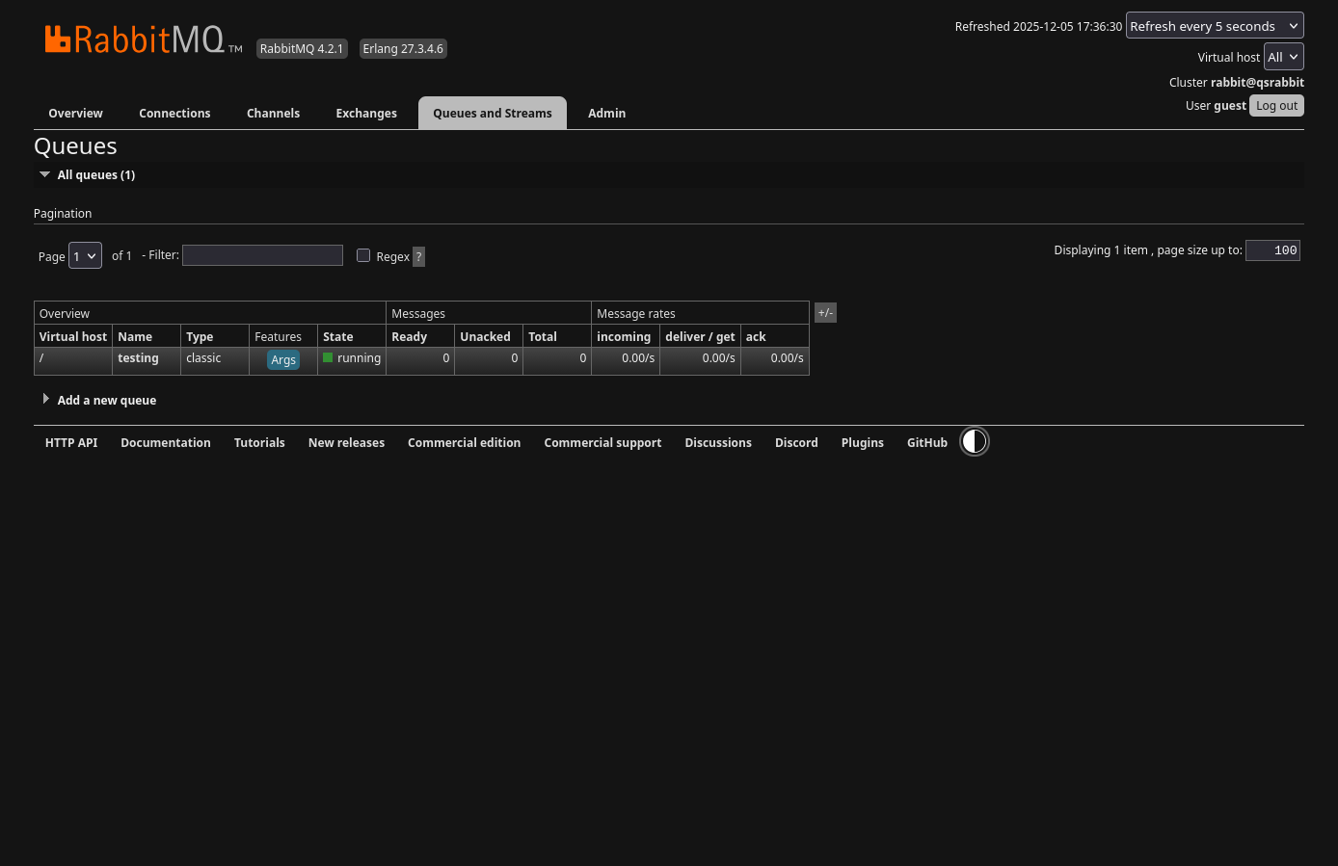The image size is (1338, 866).
Task: Sort the table by Name column header
Action: 135,337
